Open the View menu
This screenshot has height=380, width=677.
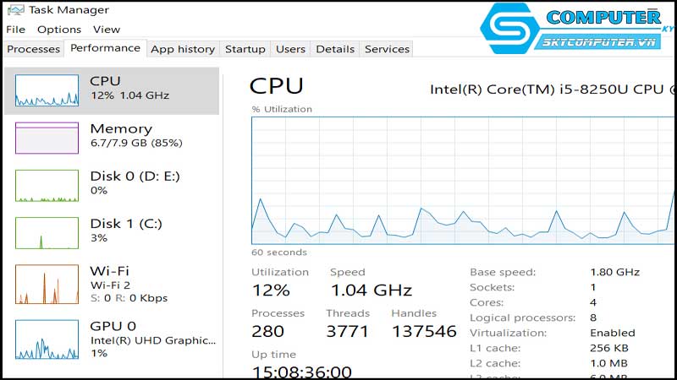[107, 30]
